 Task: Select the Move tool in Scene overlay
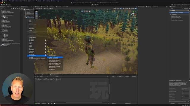tap(36, 14)
